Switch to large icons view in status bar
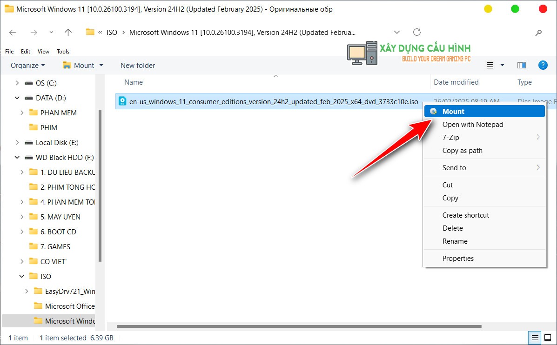The height and width of the screenshot is (345, 557). coord(547,338)
